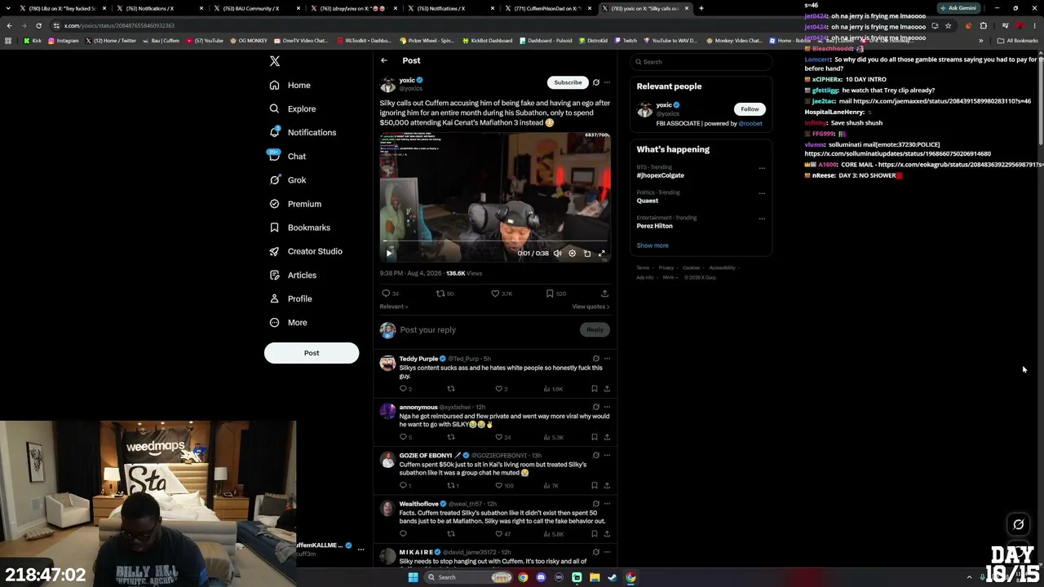
Task: Open Home in the X sidebar
Action: click(x=290, y=85)
